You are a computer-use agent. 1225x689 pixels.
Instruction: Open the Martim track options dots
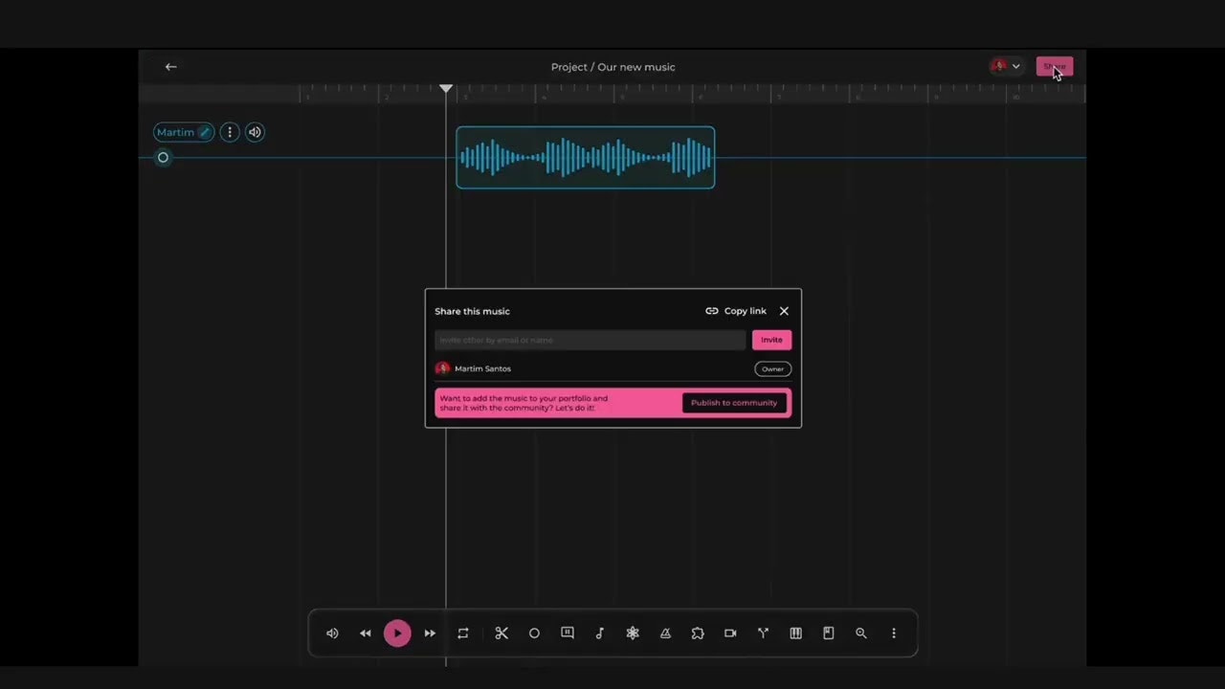coord(230,132)
